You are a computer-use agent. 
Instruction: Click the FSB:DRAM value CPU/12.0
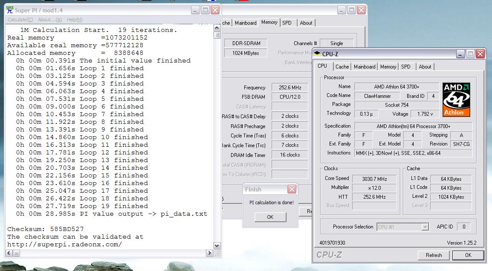click(x=290, y=97)
